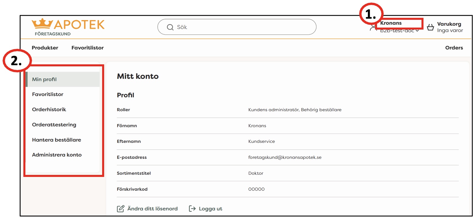This screenshot has width=476, height=220.
Task: Click the foretagskund@kronansapotek.se email value
Action: [x=285, y=157]
